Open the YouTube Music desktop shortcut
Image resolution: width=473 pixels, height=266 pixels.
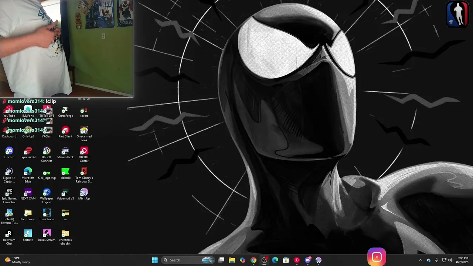[x=9, y=112]
